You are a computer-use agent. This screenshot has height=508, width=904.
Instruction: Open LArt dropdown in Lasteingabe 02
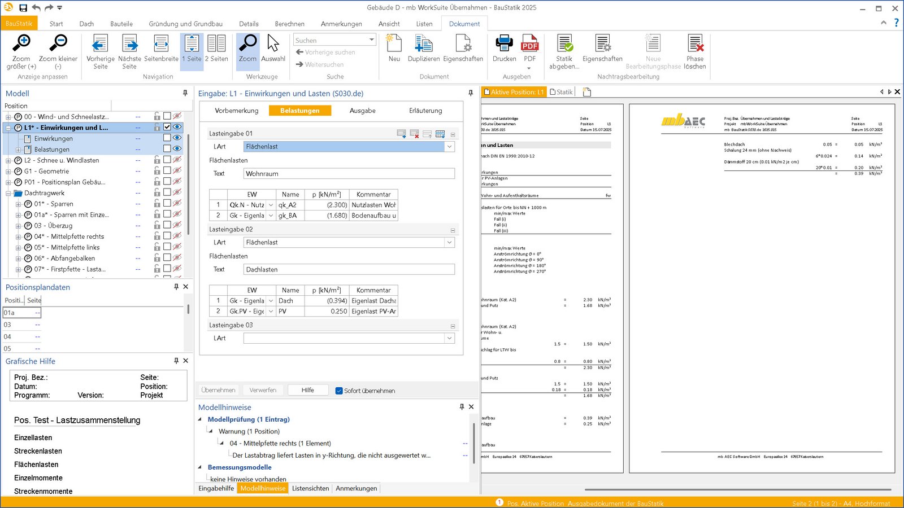(x=450, y=243)
